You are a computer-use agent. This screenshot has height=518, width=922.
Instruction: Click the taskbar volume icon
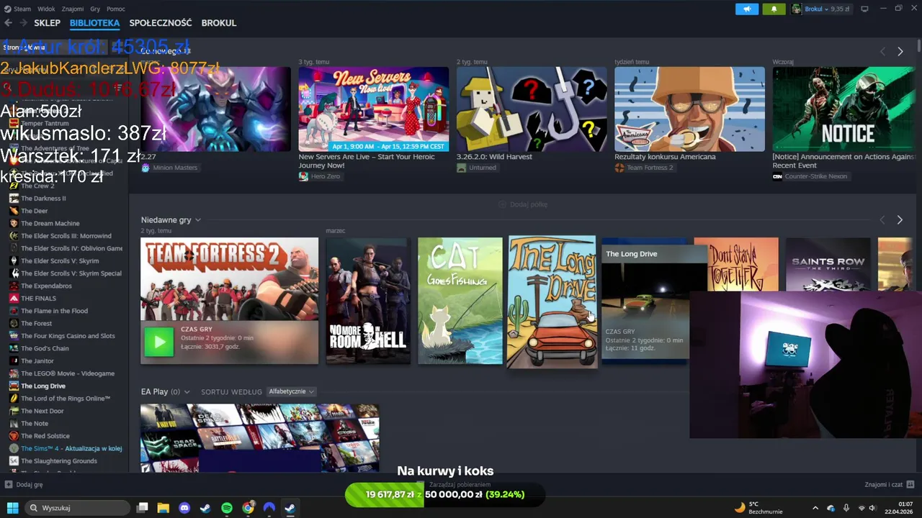click(872, 508)
